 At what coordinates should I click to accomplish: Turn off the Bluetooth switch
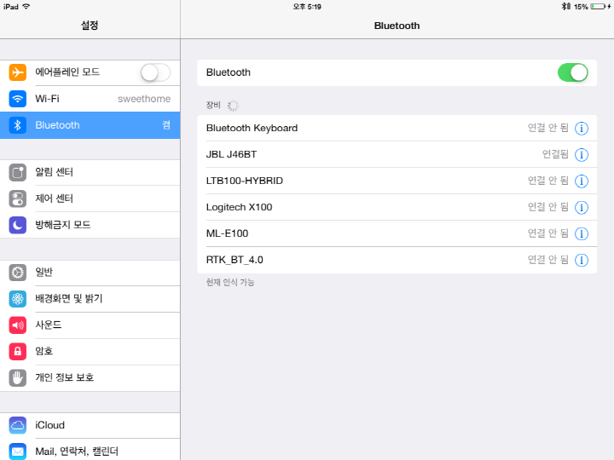[572, 72]
